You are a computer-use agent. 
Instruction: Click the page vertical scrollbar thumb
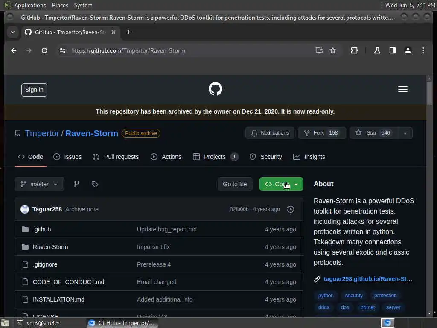pos(429,93)
